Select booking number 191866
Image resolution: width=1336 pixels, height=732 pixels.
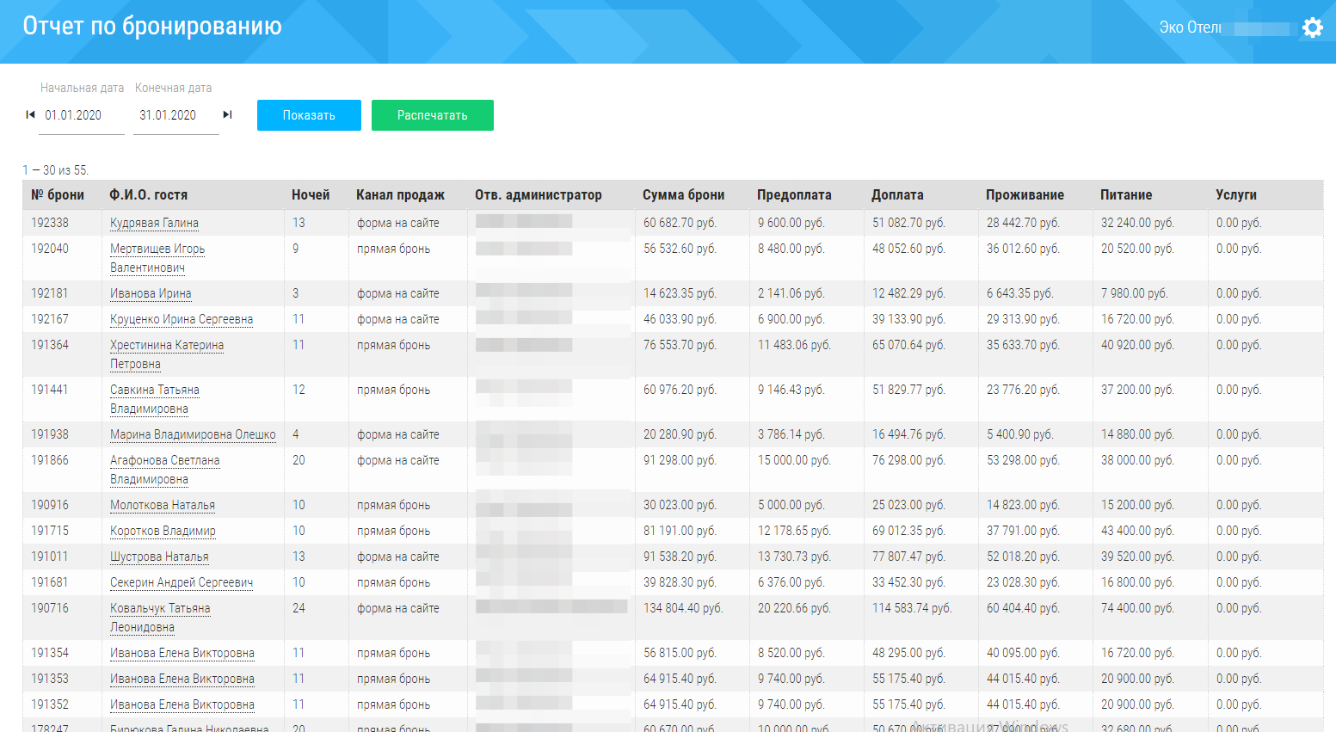[x=50, y=460]
